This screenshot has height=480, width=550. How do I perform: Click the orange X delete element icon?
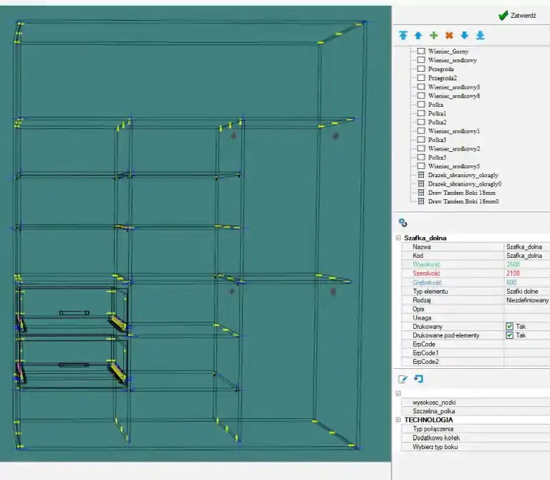coord(449,35)
